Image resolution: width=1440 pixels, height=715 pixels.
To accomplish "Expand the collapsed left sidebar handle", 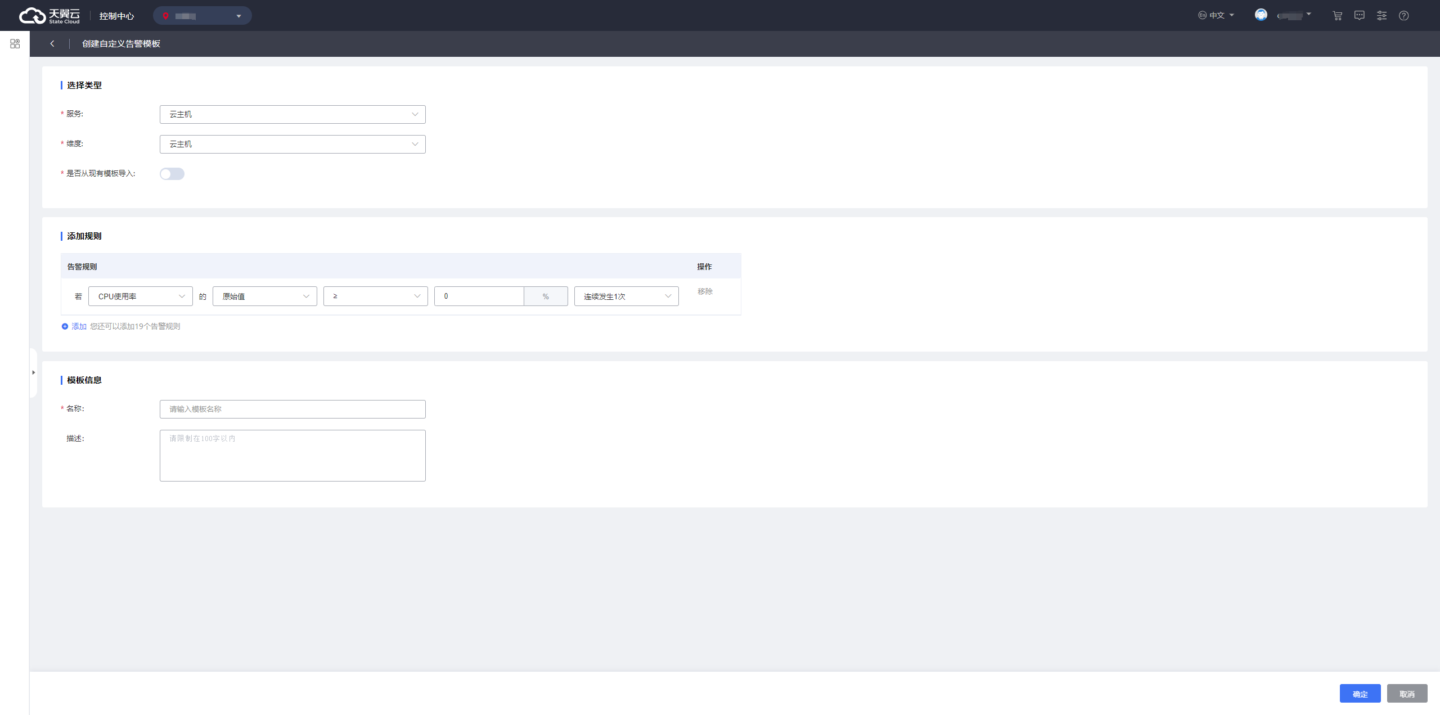I will point(34,372).
